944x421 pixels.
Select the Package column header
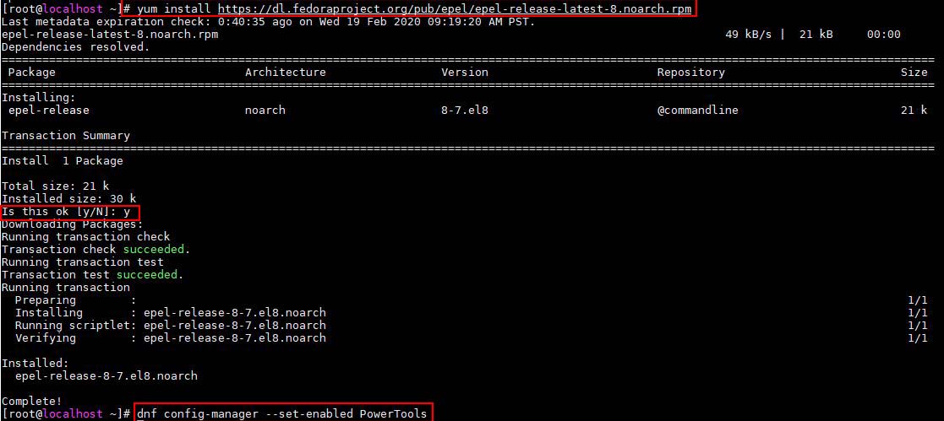(31, 73)
